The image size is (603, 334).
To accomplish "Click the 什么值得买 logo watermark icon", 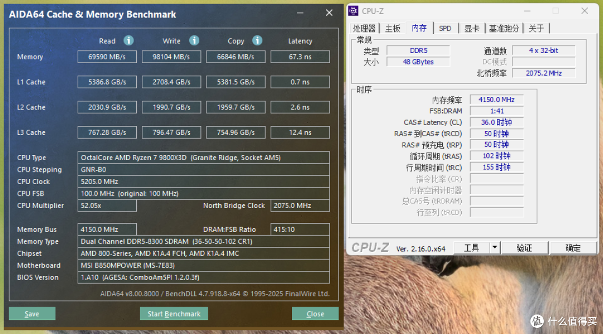I will tap(537, 321).
